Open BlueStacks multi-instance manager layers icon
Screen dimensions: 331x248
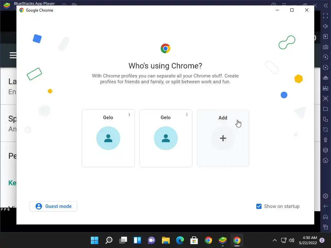click(326, 150)
